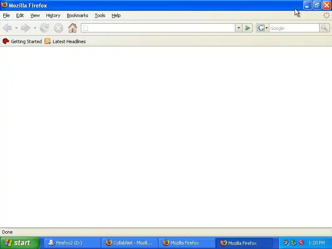Focus the URL address bar
This screenshot has width=332, height=249.
pos(158,28)
